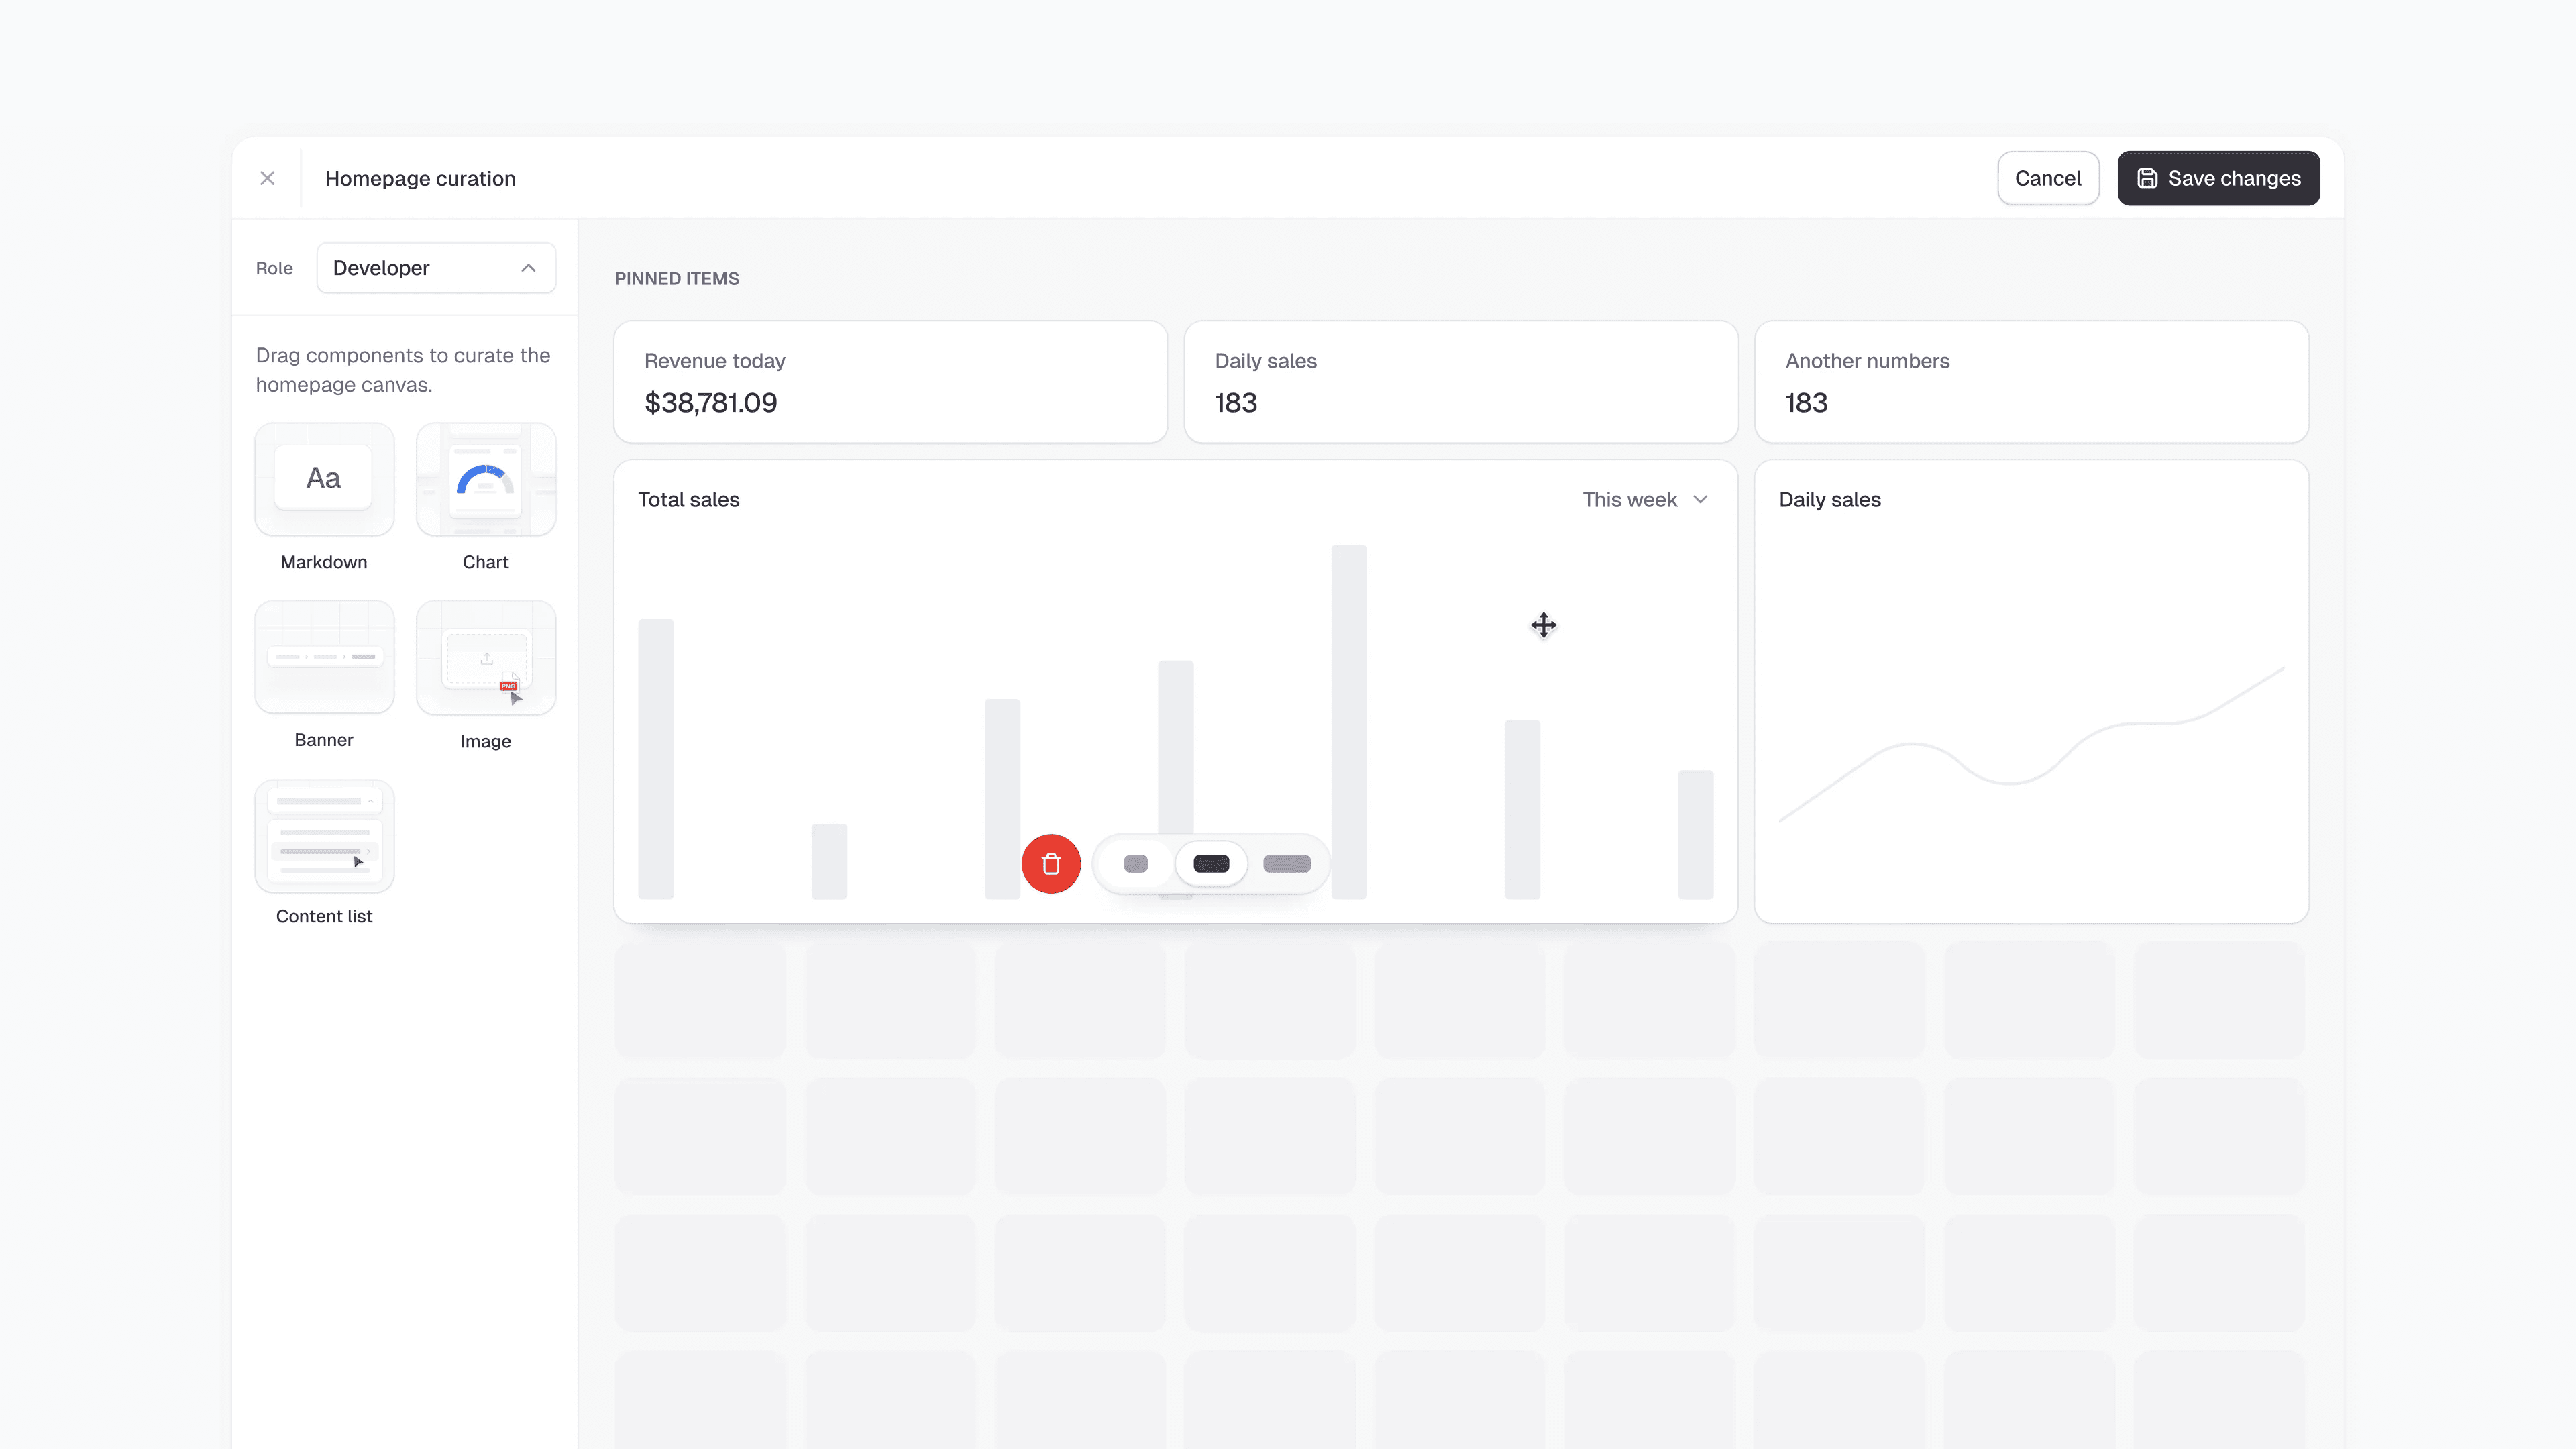The height and width of the screenshot is (1449, 2576).
Task: Click Save changes button
Action: 2218,178
